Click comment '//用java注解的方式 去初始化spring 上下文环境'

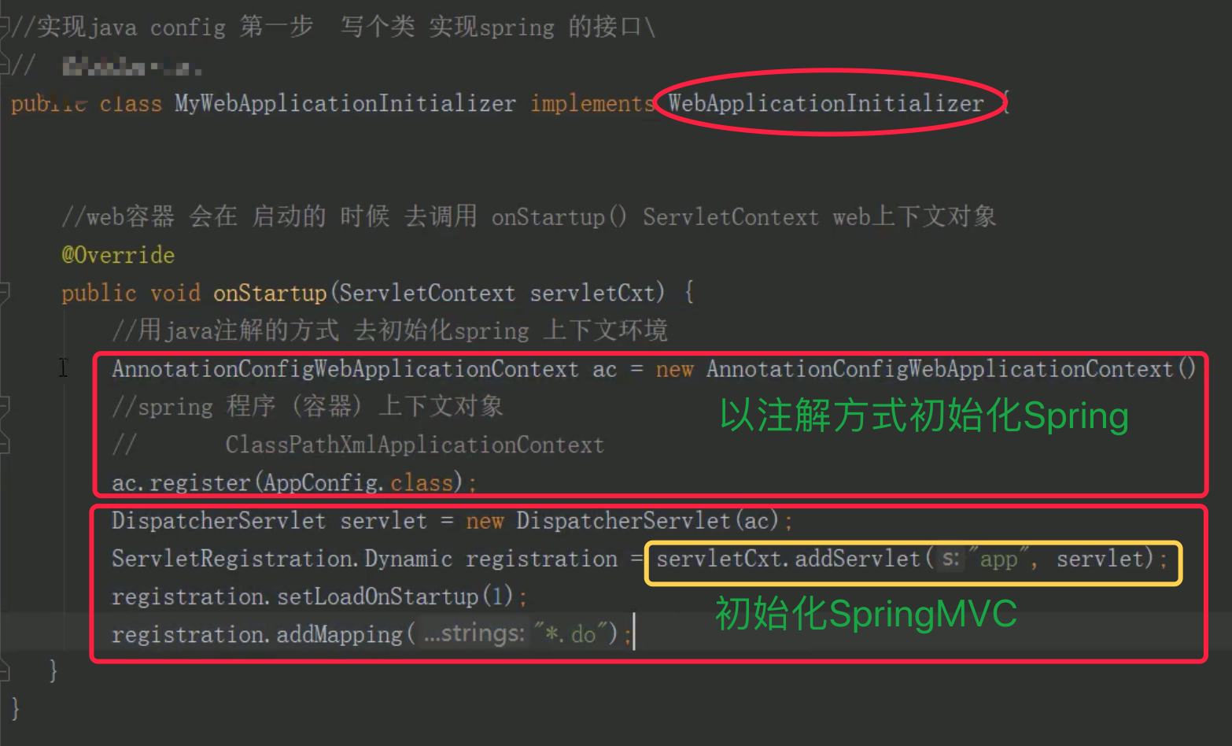point(390,331)
